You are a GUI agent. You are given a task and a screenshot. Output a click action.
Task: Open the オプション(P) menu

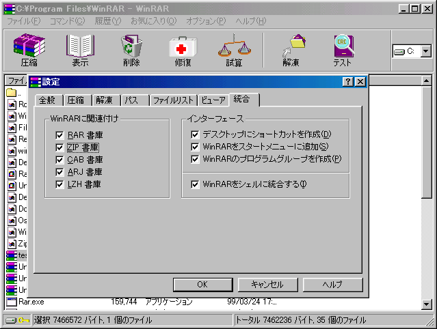(206, 21)
